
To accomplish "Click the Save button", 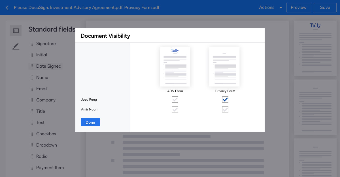I will [x=325, y=7].
